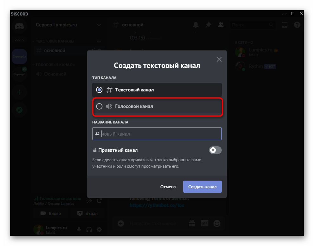Open user settings gear icon

point(99,229)
